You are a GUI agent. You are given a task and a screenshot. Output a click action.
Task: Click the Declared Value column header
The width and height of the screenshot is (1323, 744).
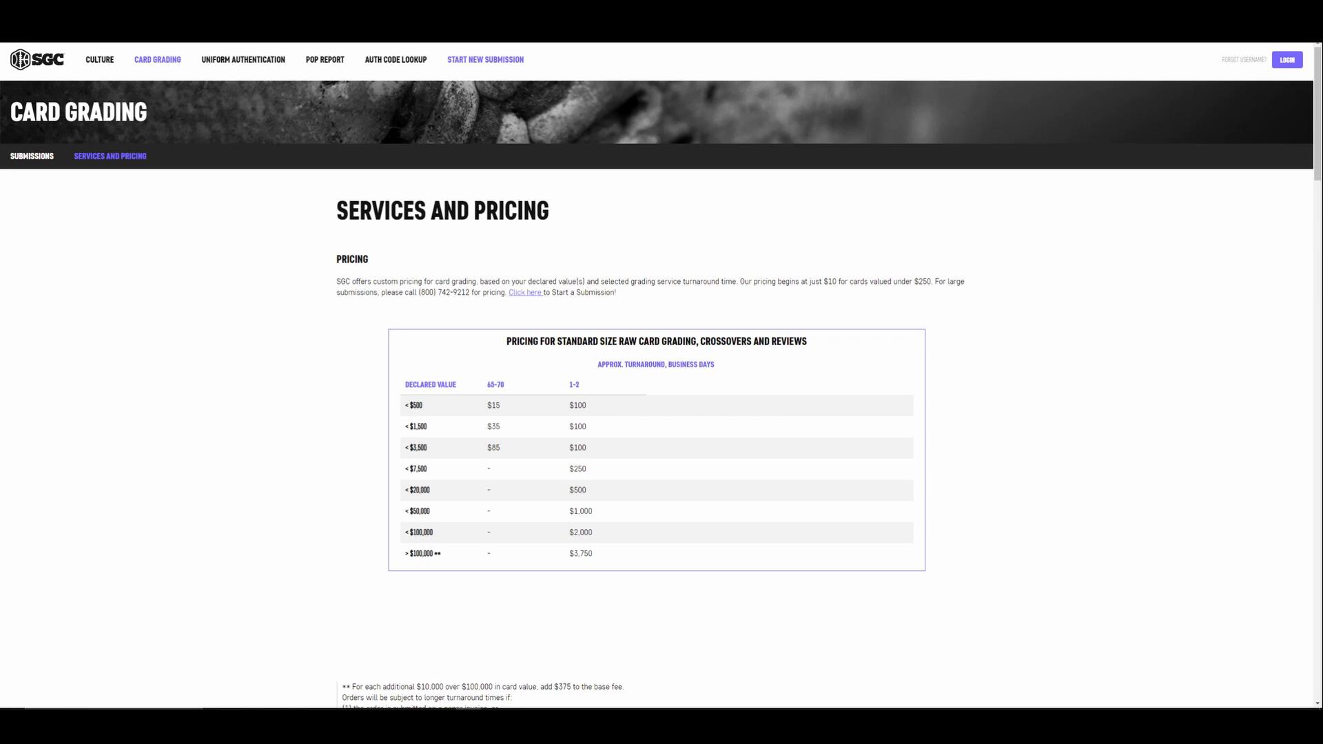click(x=430, y=385)
